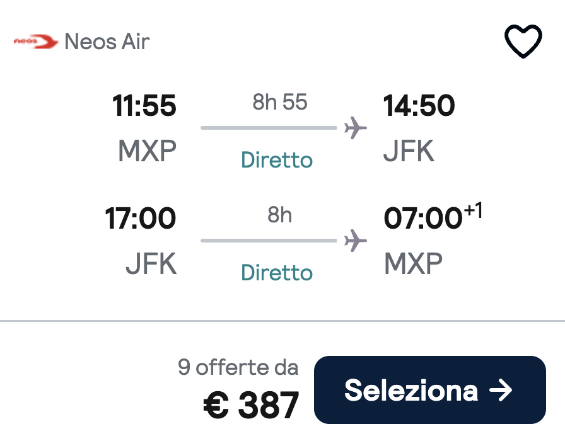This screenshot has width=565, height=446.
Task: Click Diretto on the MXP to JFK flight
Action: point(276,160)
